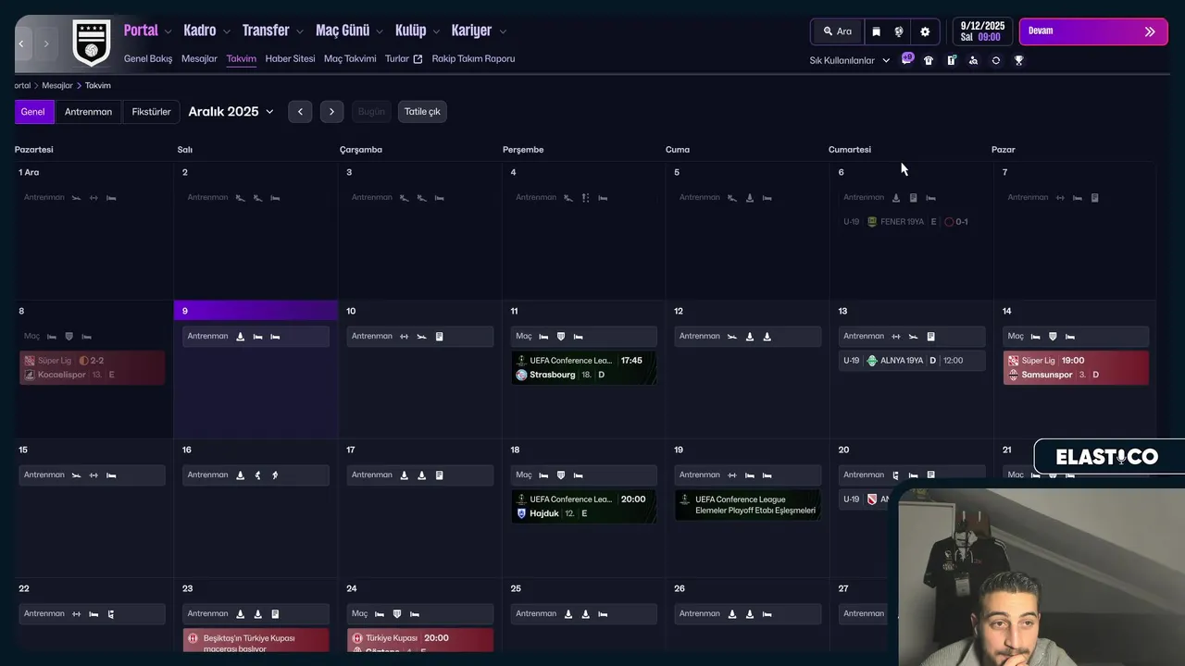Expand the Transfer menu chevron
The image size is (1185, 666).
click(x=300, y=31)
